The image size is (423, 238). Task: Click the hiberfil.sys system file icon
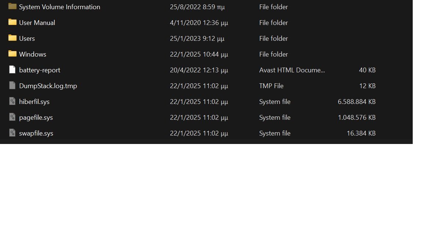pyautogui.click(x=12, y=101)
